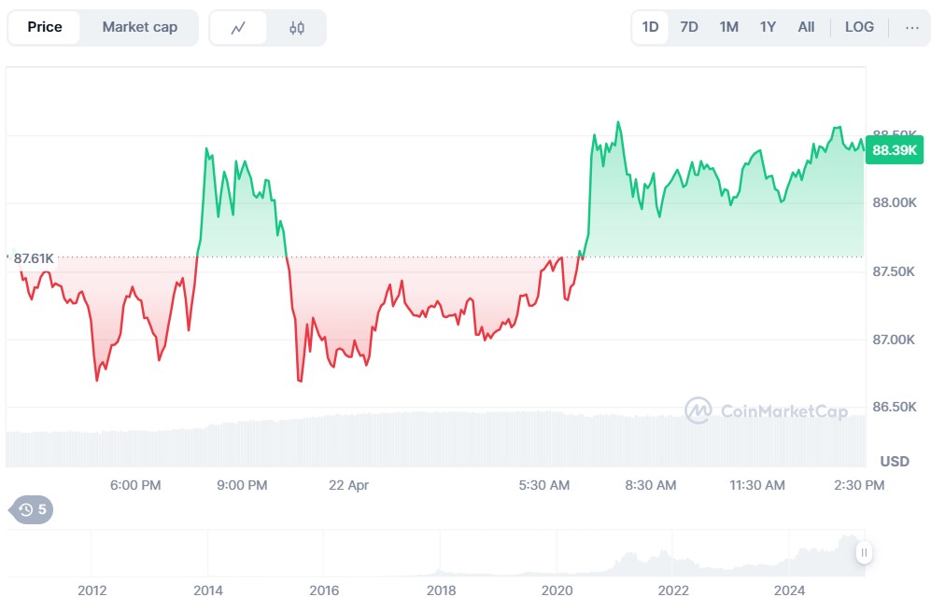Image resolution: width=931 pixels, height=597 pixels.
Task: Toggle LOG scale on chart
Action: [x=859, y=27]
